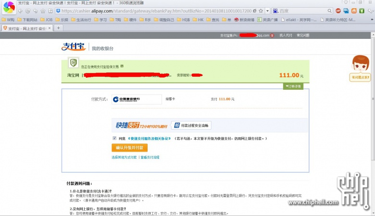Click the green yen extension icon

point(362,11)
